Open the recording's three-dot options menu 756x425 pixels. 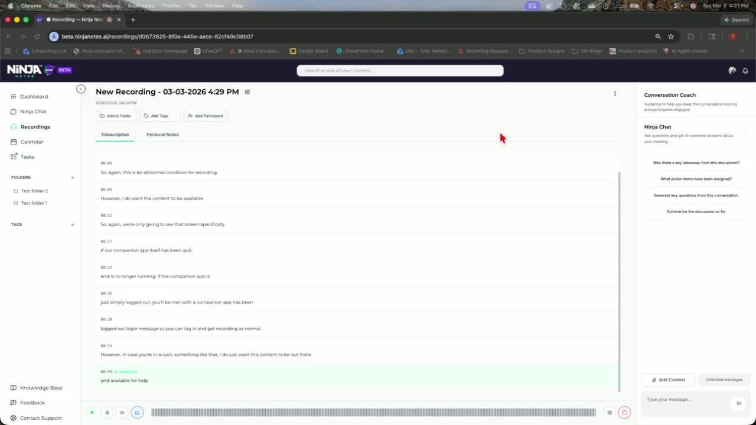point(615,93)
